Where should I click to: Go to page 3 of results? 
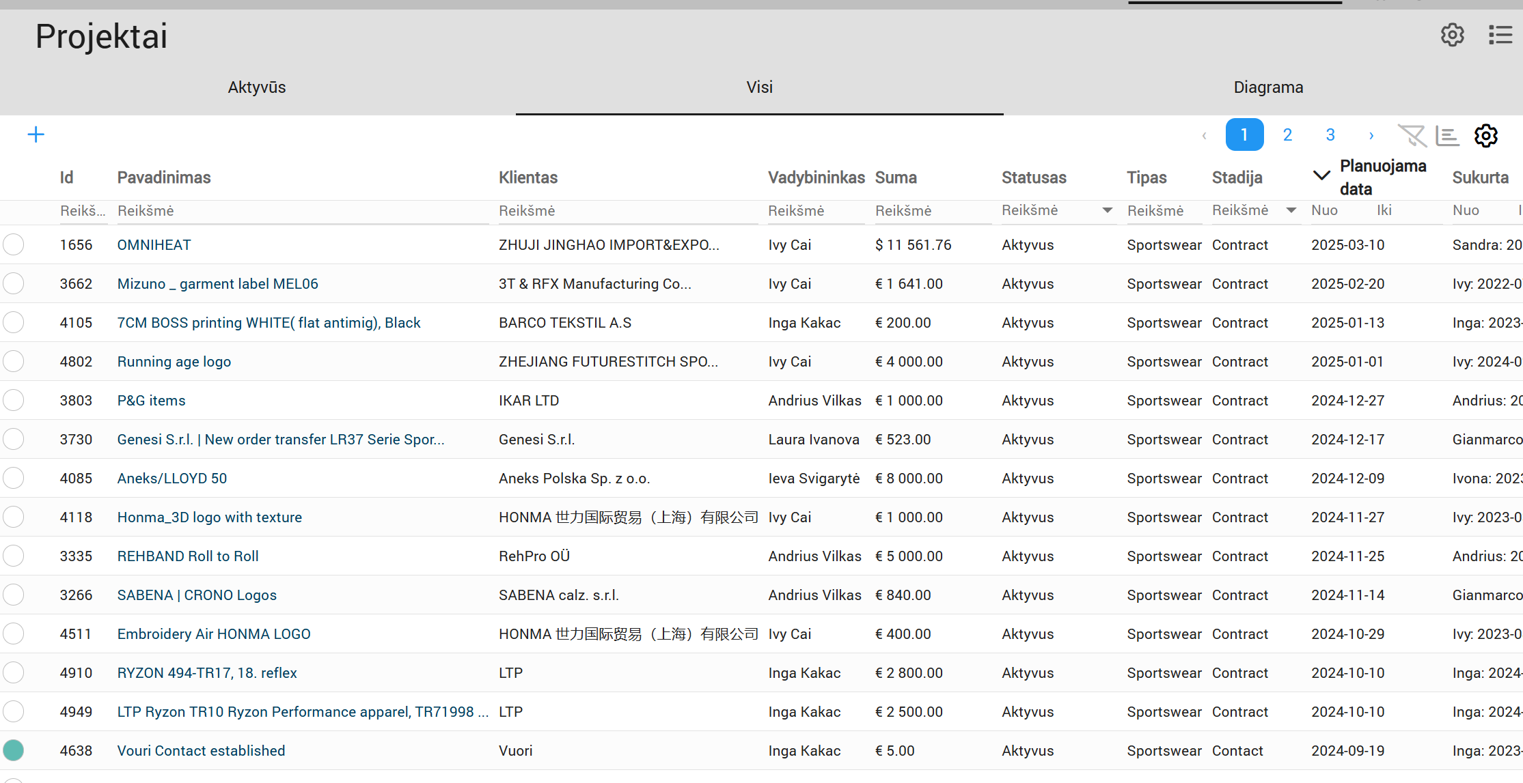pyautogui.click(x=1330, y=135)
